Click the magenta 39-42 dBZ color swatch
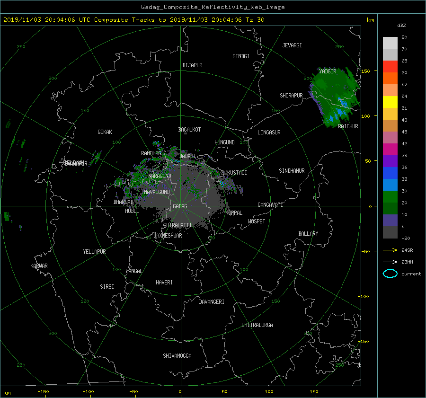This screenshot has width=426, height=398. [390, 149]
